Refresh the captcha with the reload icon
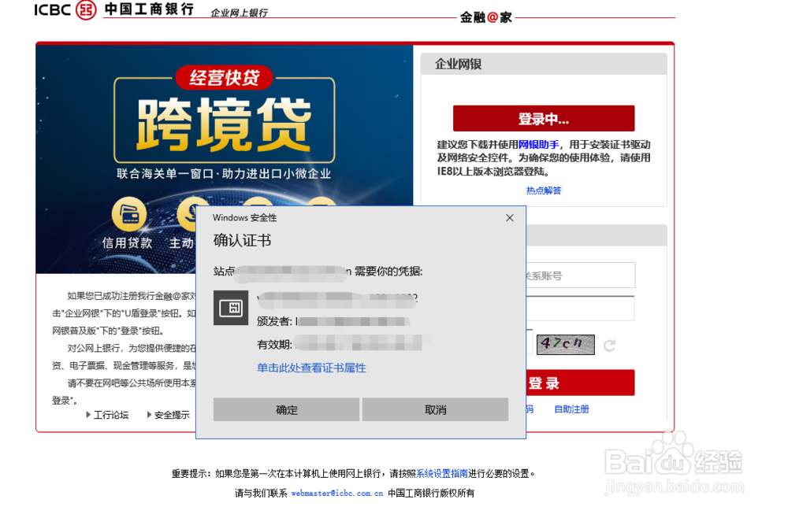The height and width of the screenshot is (514, 788). [x=609, y=346]
